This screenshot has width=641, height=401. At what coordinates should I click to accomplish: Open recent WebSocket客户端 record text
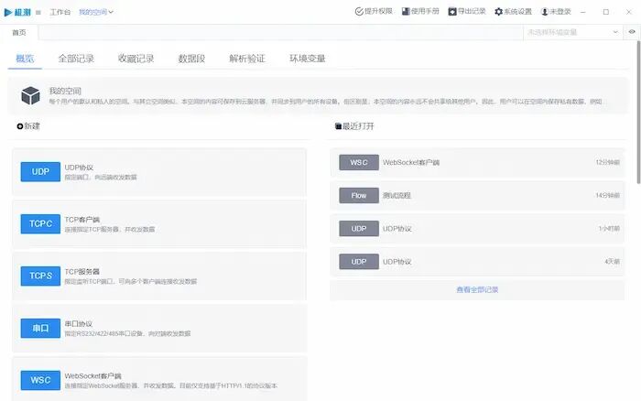click(411, 163)
